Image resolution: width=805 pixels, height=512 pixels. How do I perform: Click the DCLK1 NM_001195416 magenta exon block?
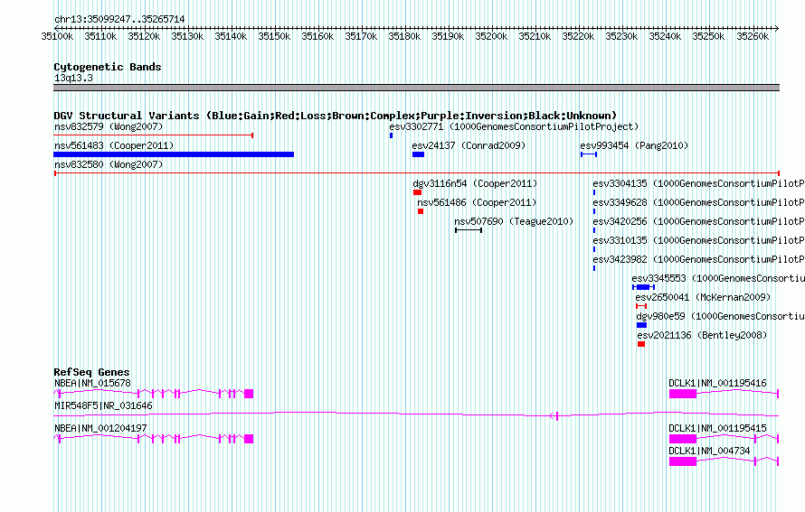(683, 394)
